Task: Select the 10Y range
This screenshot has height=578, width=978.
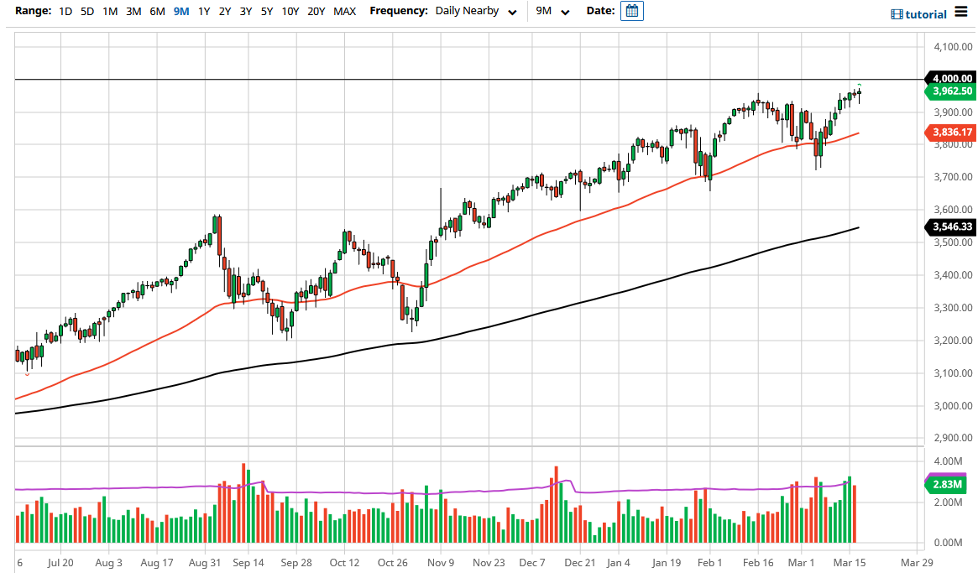Action: coord(290,12)
